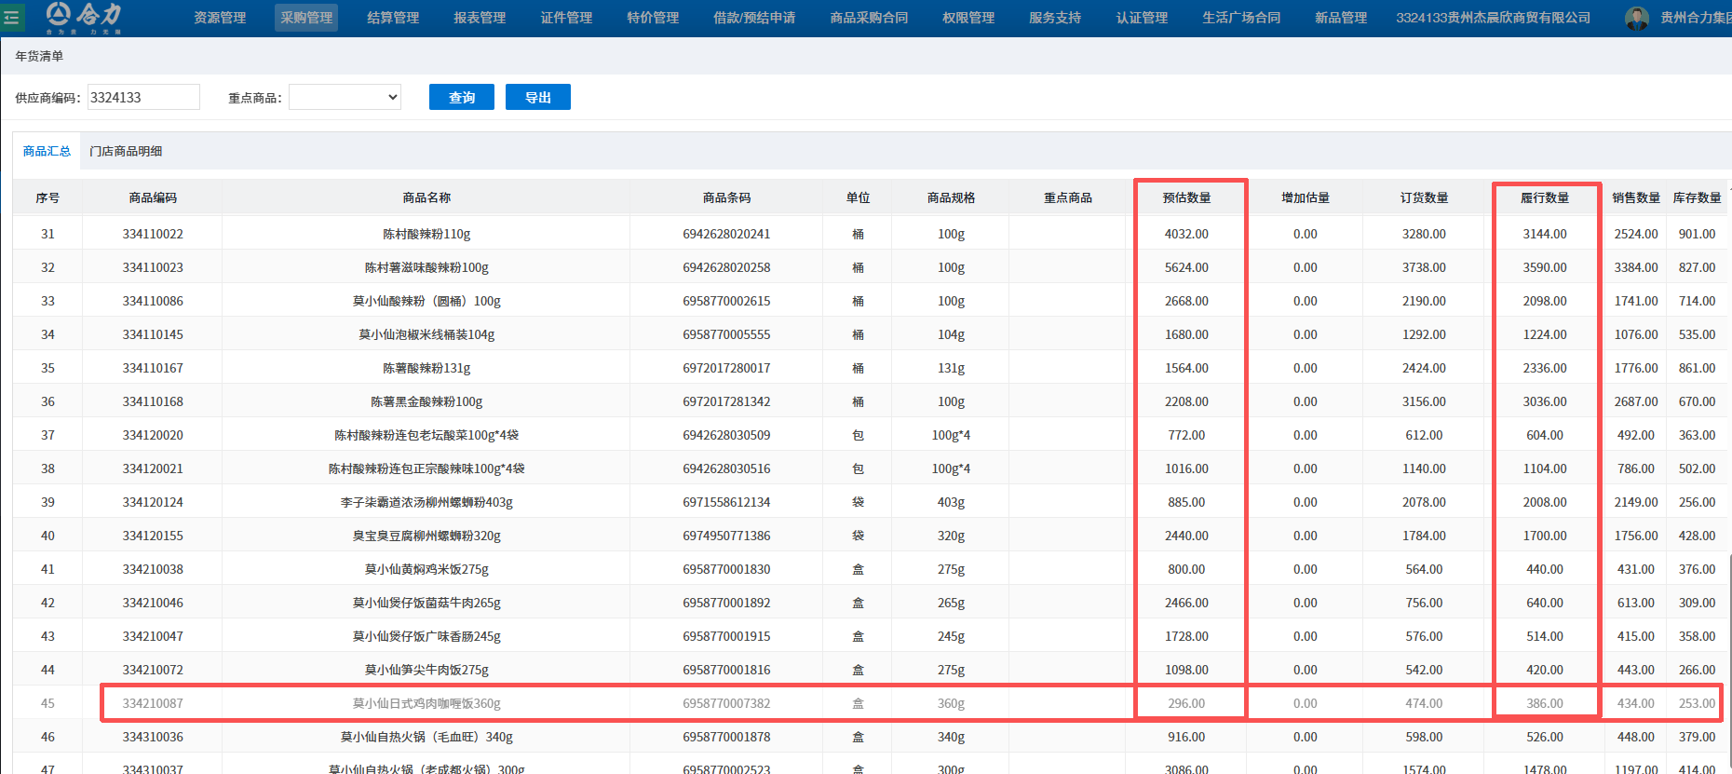
Task: Select the 商品汇总 tab
Action: [47, 151]
